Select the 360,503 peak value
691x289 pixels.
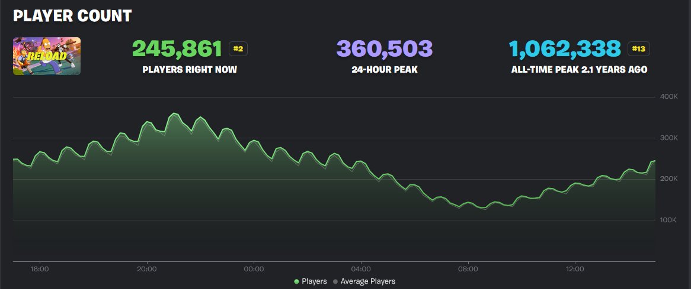(x=384, y=48)
